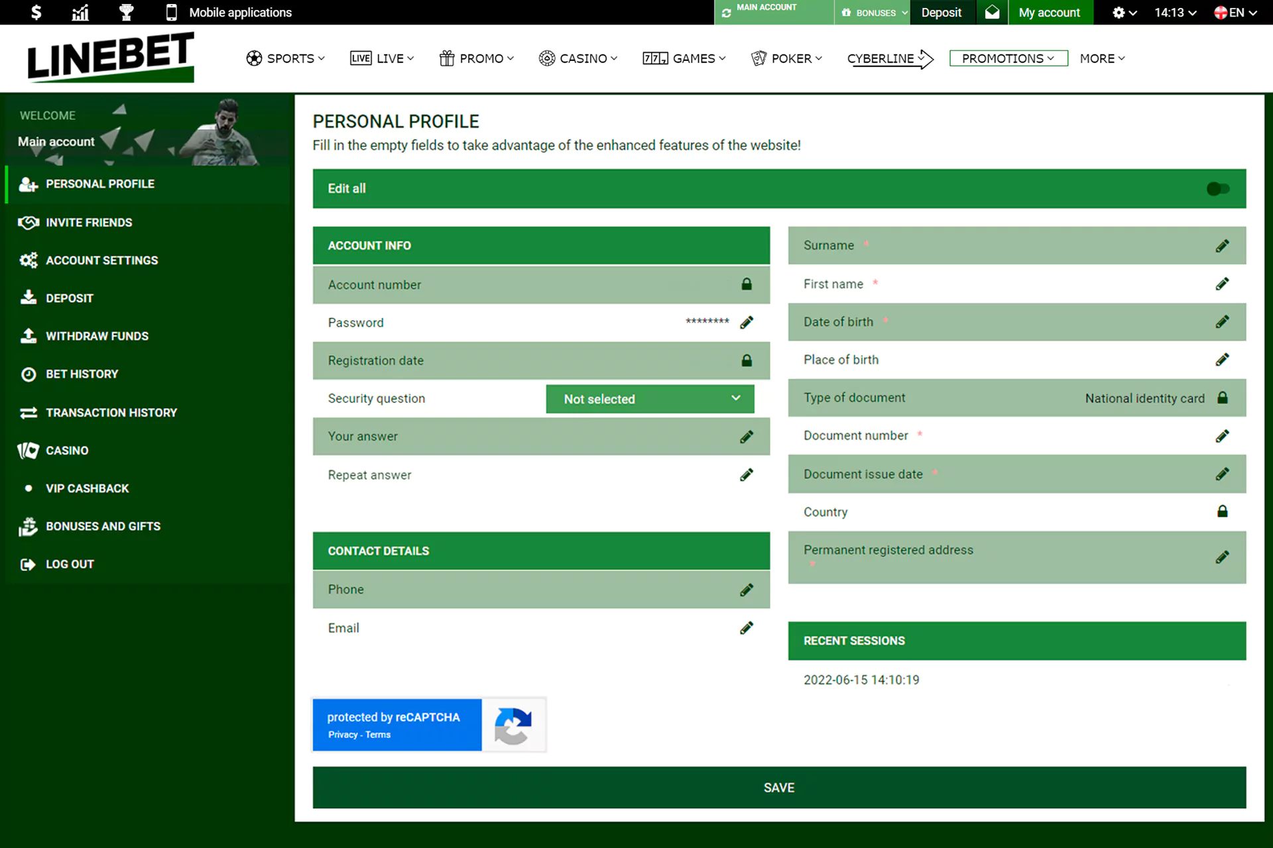Click the Linebet logo
The image size is (1273, 848).
click(111, 58)
